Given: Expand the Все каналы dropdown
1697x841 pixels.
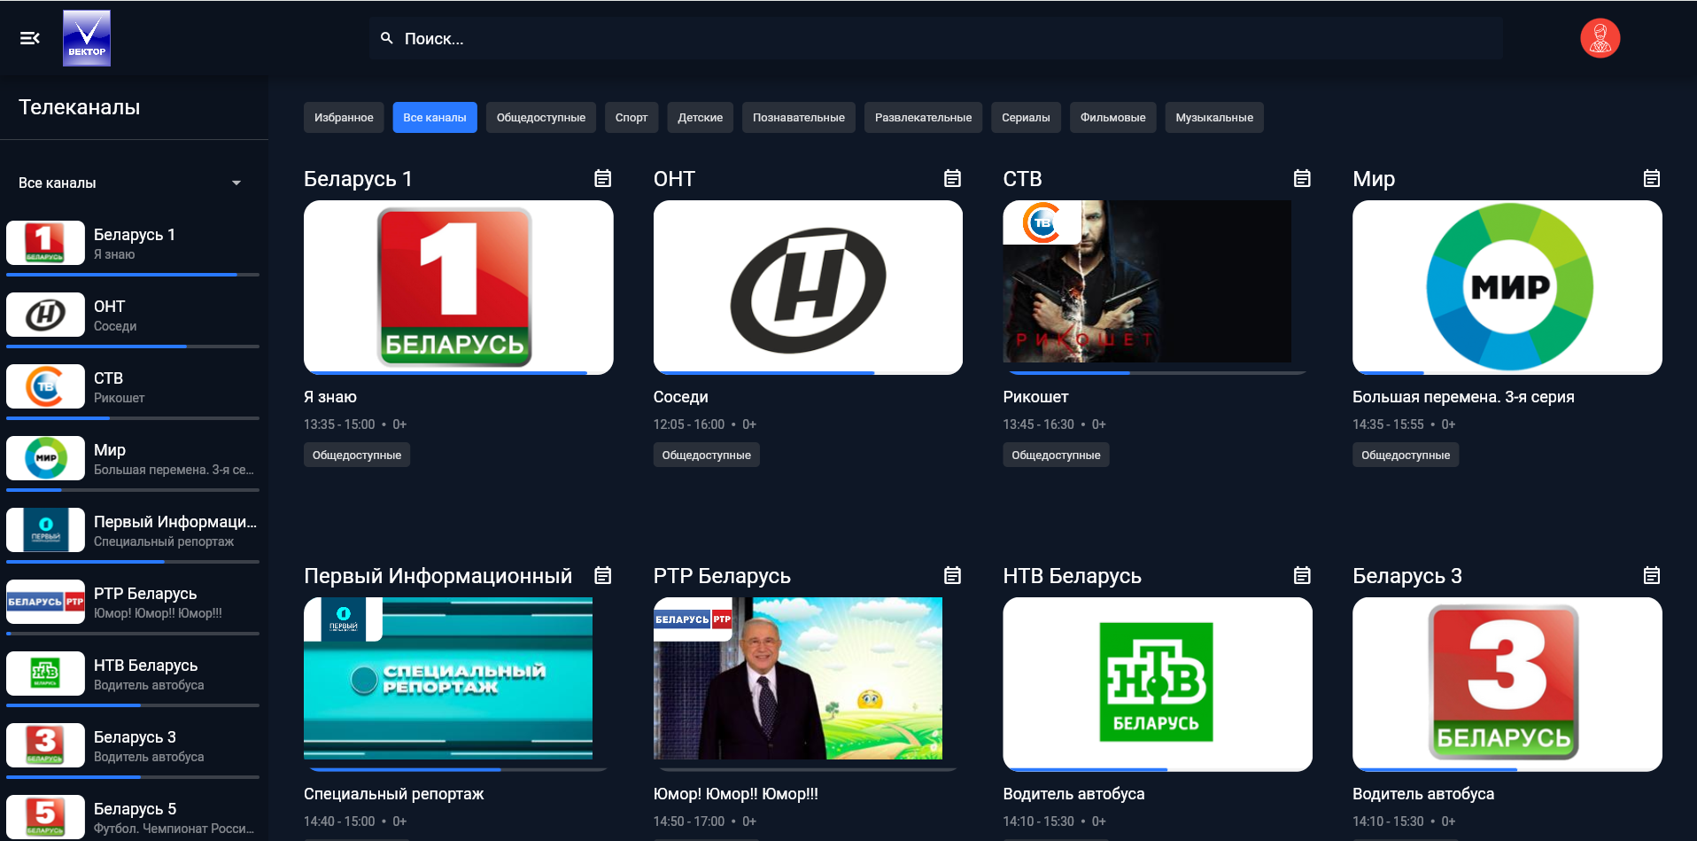Looking at the screenshot, I should (130, 183).
